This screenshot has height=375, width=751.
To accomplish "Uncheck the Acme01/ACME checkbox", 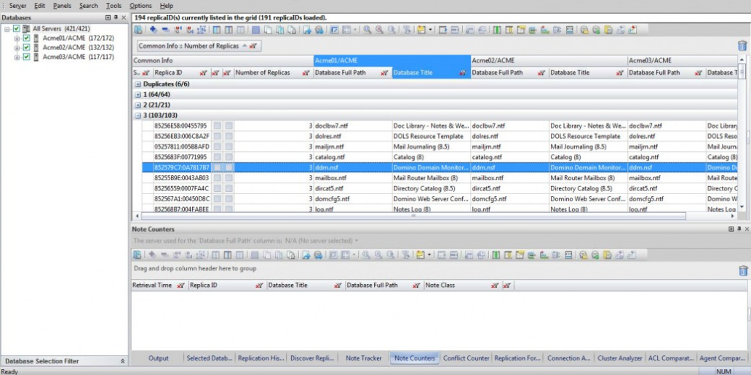I will (x=26, y=38).
